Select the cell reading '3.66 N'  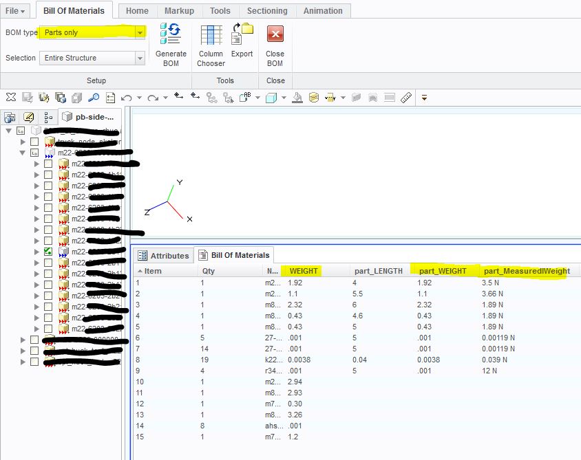tap(492, 294)
